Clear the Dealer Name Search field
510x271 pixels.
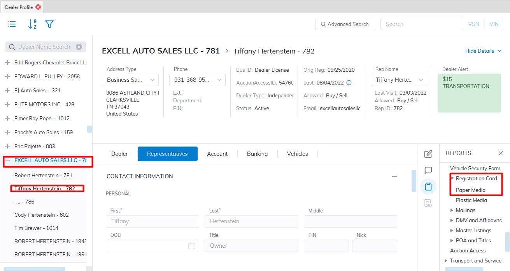(79, 47)
